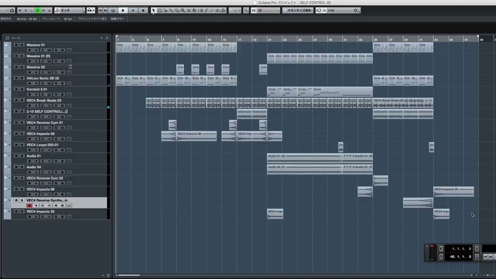
Task: Toggle track visibility checkbox beside 16 / 16
Action: (7, 38)
